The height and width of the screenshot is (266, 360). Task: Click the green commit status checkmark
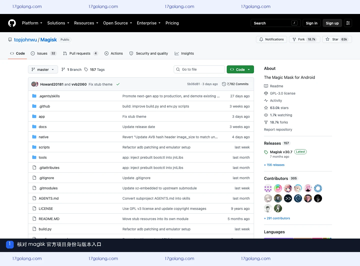click(118, 84)
